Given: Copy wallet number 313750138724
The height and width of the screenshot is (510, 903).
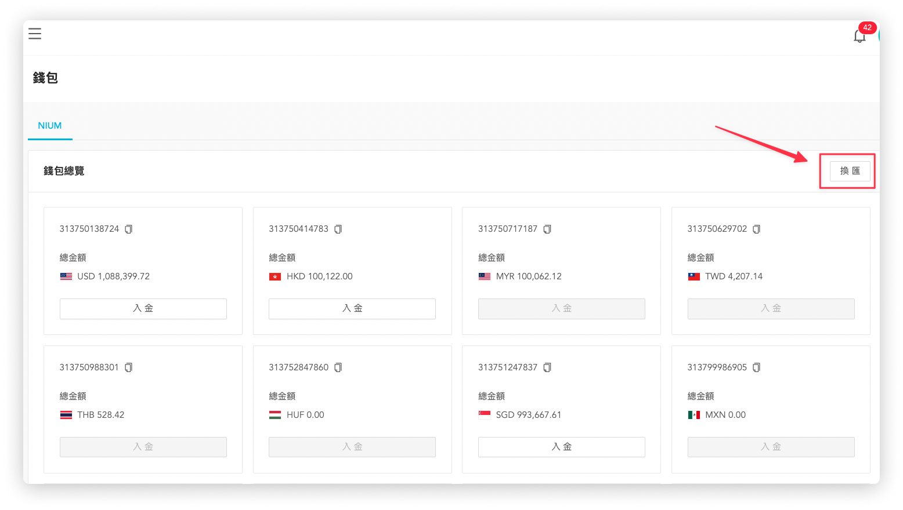Looking at the screenshot, I should pyautogui.click(x=129, y=229).
